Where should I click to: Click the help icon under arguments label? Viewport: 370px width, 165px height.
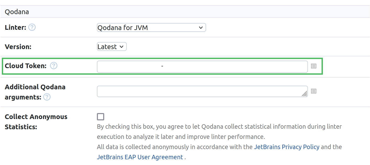click(47, 97)
